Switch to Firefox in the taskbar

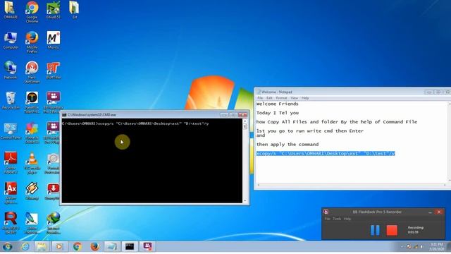94,247
